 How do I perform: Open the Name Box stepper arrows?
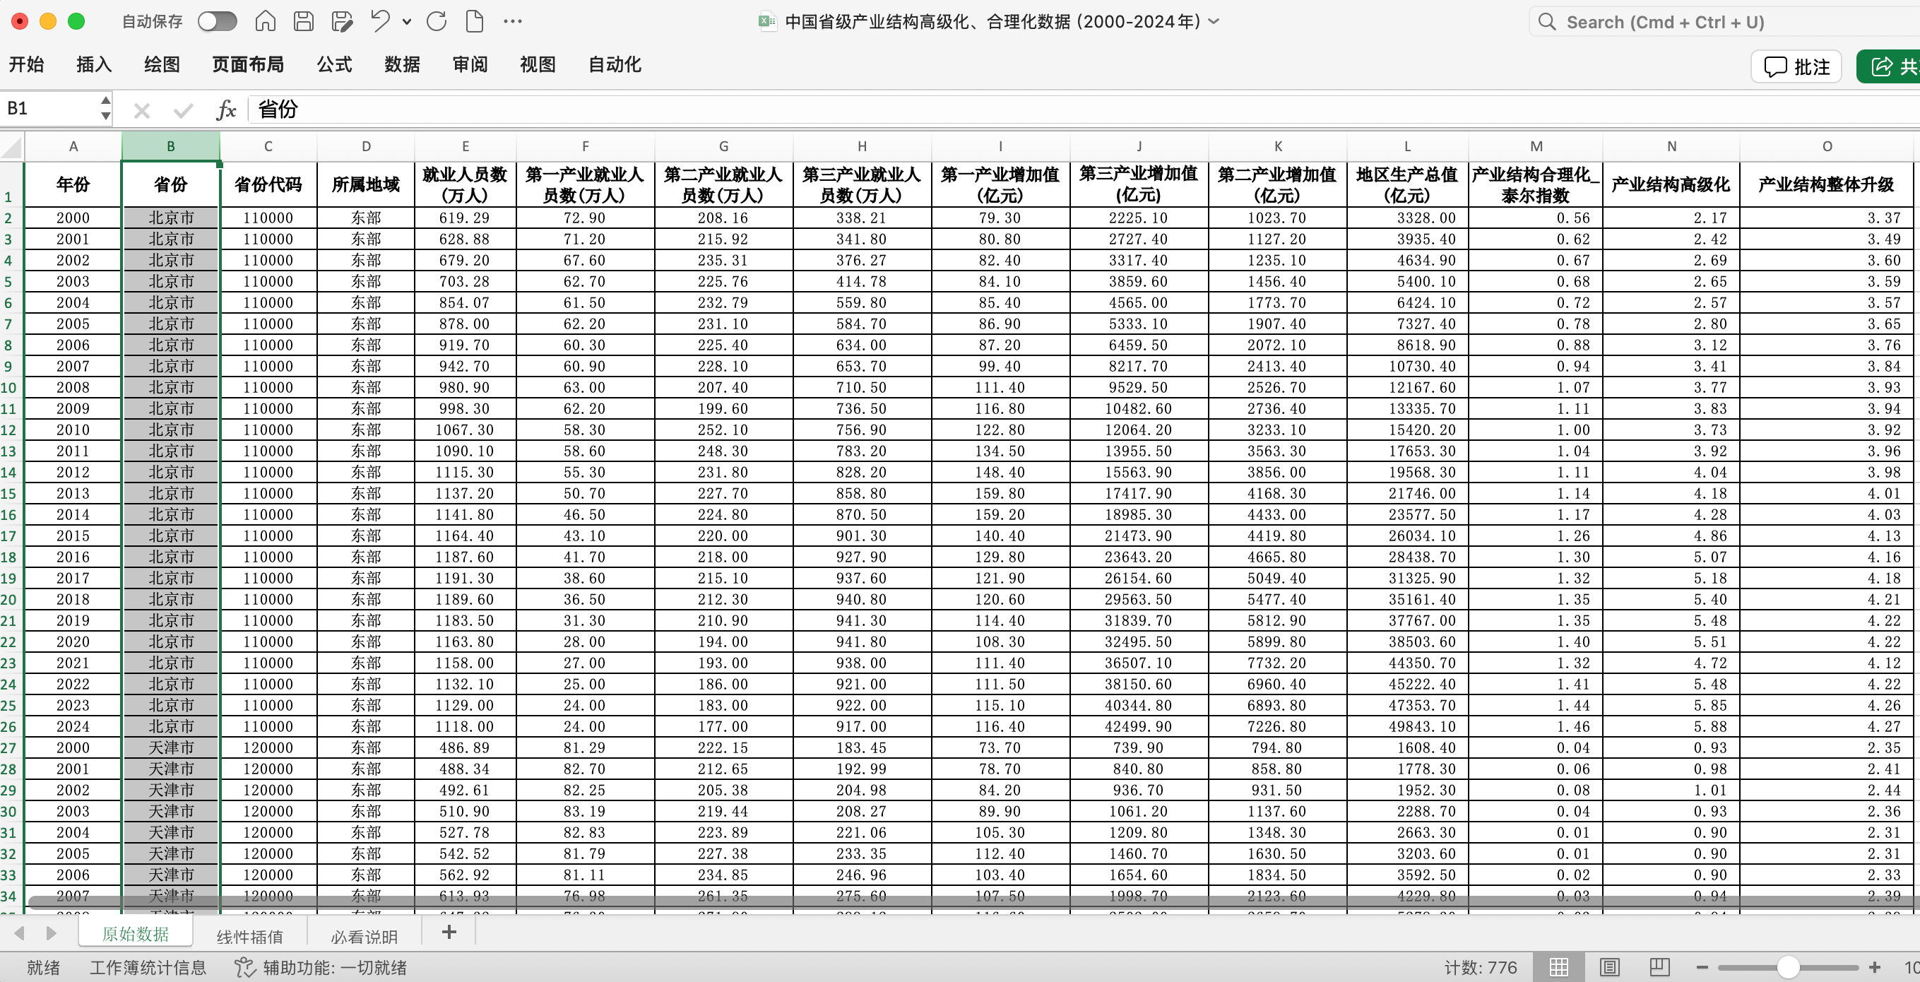click(x=105, y=109)
